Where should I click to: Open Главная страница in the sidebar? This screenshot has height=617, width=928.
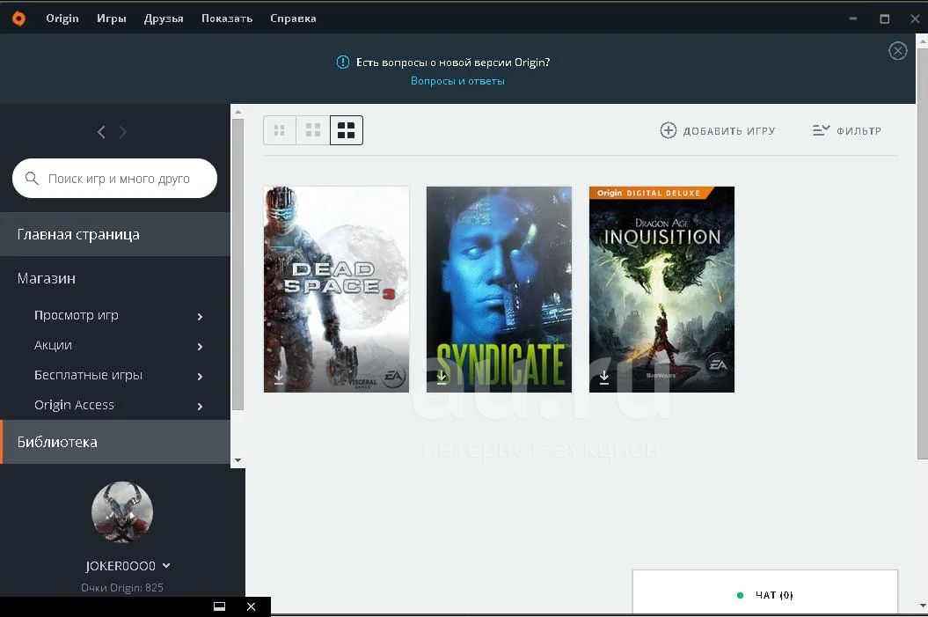pyautogui.click(x=115, y=234)
